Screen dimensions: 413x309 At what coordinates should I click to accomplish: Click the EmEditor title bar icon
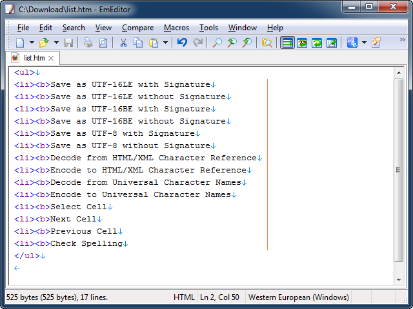pos(10,10)
